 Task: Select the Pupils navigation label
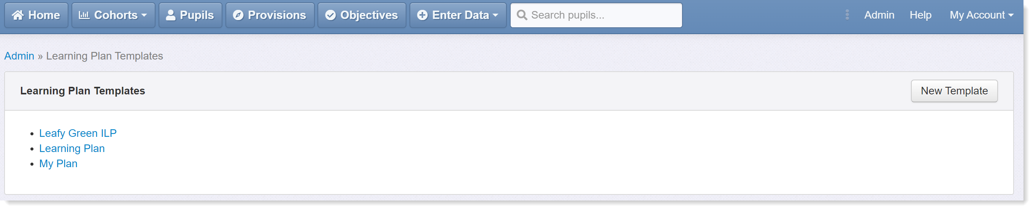(x=197, y=15)
